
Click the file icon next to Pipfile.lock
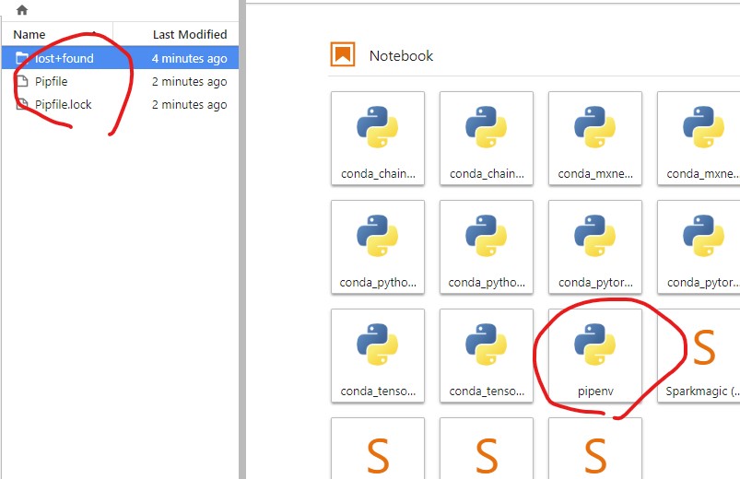point(22,104)
